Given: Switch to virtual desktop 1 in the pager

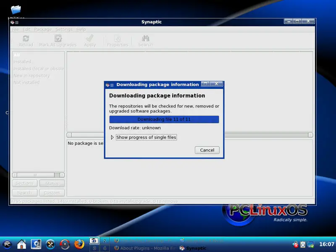Looking at the screenshot, I should 94,241.
